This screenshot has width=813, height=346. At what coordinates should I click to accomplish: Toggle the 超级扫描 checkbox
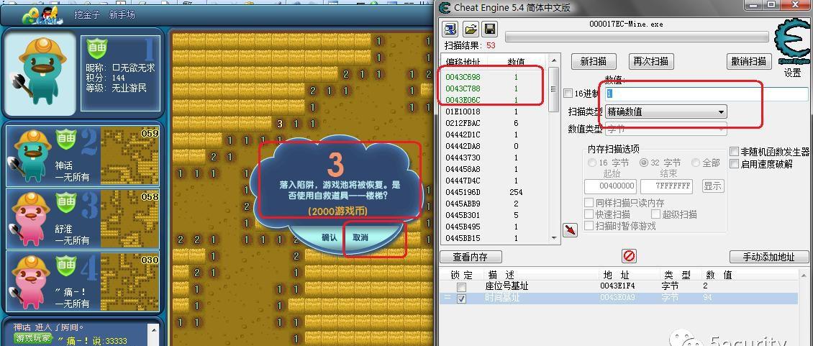point(655,214)
